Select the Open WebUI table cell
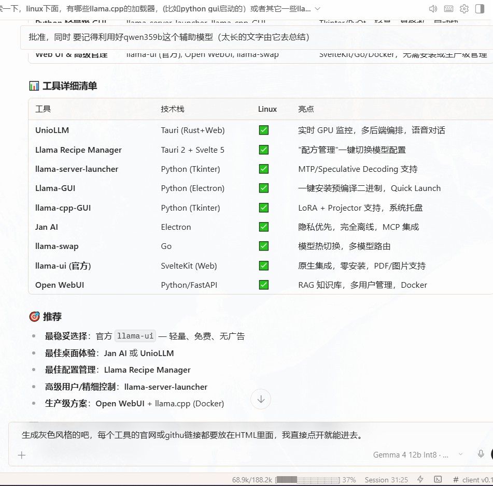Screen dimensions: 493x486 [60, 285]
